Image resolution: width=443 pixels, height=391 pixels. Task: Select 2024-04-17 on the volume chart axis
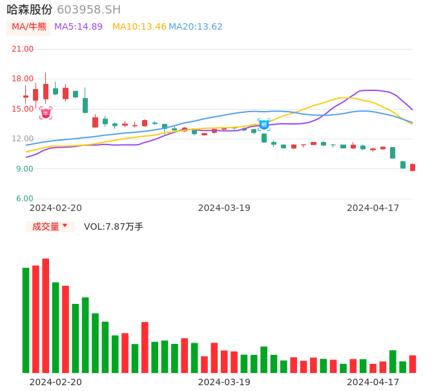pos(373,382)
